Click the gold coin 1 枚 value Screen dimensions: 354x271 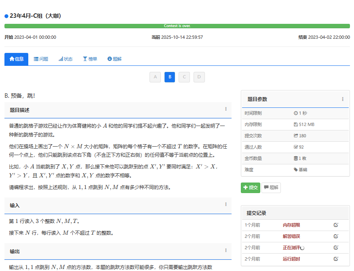tap(301, 158)
